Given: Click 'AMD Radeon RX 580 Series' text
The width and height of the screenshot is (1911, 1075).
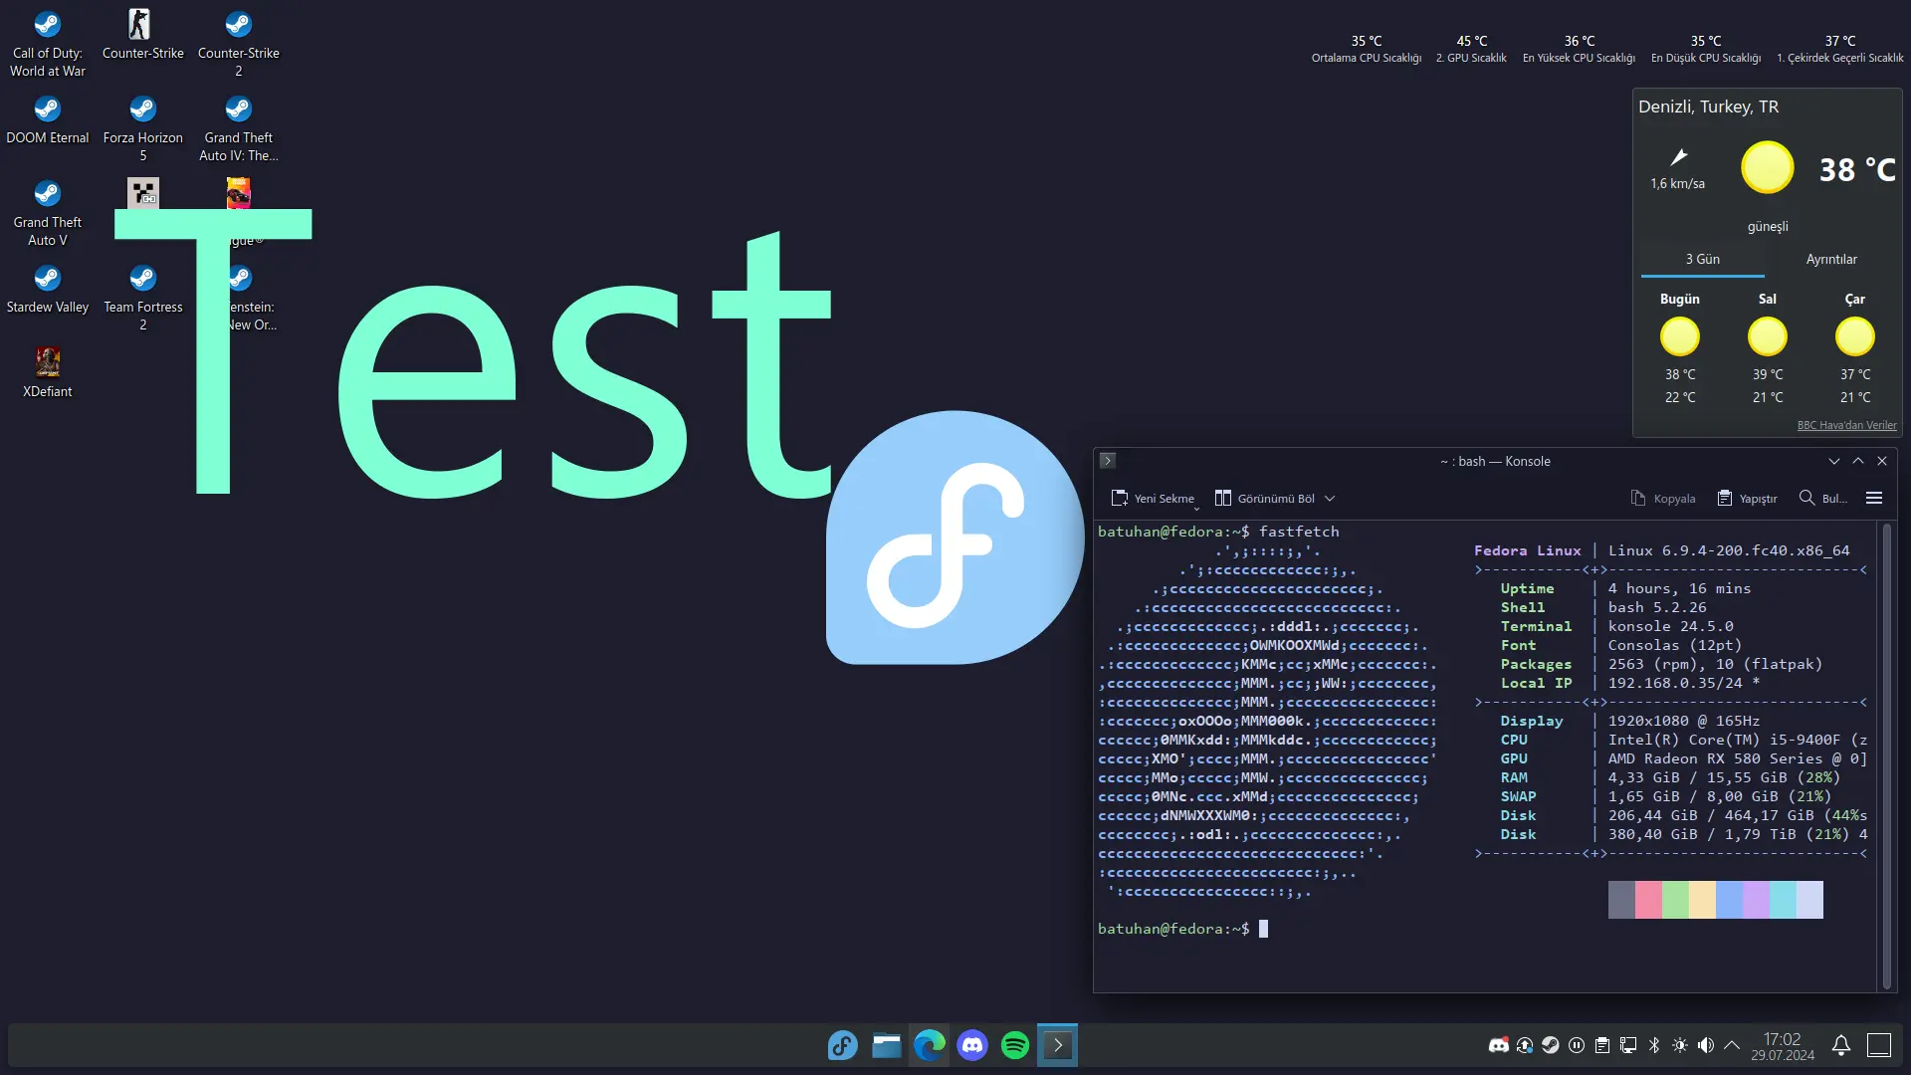Looking at the screenshot, I should pyautogui.click(x=1715, y=758).
